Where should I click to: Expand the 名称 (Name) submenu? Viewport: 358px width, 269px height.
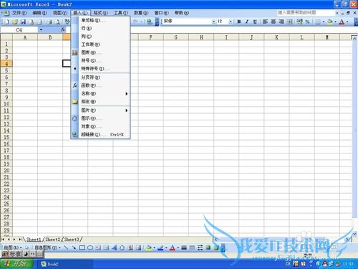(x=100, y=93)
